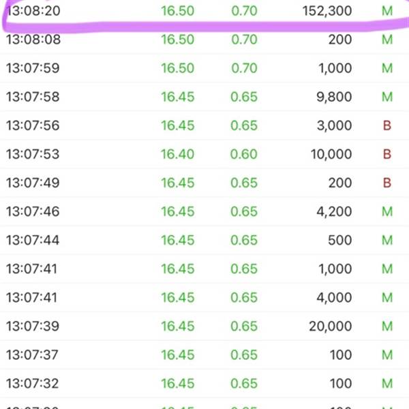The image size is (409, 409).
Task: Select the 13:07:59 trade row
Action: [204, 68]
